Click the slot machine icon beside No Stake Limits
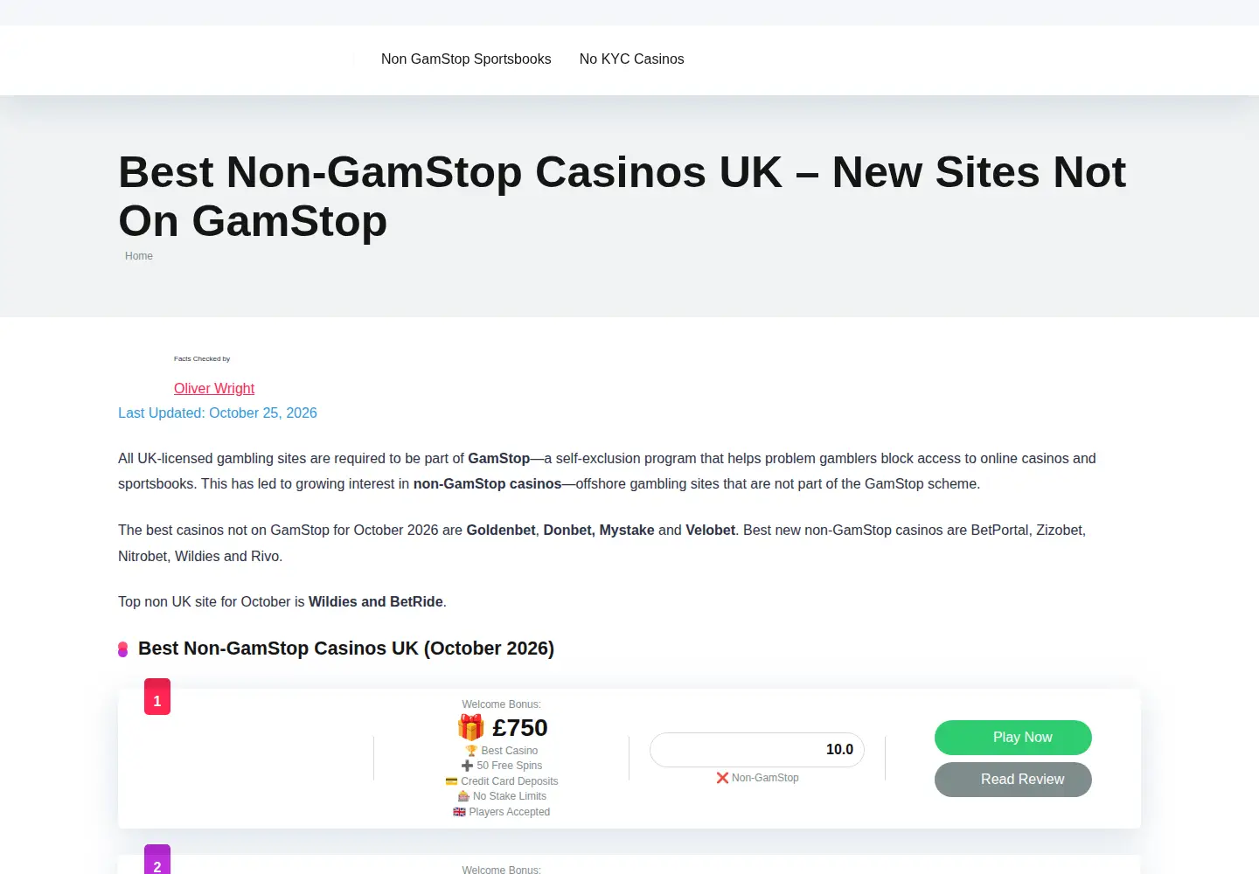1259x874 pixels. pos(463,796)
